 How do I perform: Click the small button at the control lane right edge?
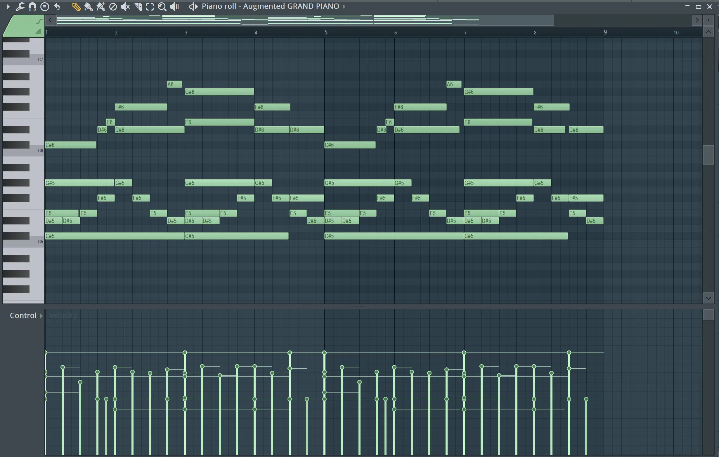708,315
